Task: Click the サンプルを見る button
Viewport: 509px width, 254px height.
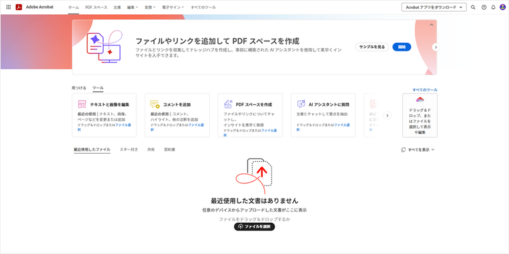Action: [x=372, y=47]
